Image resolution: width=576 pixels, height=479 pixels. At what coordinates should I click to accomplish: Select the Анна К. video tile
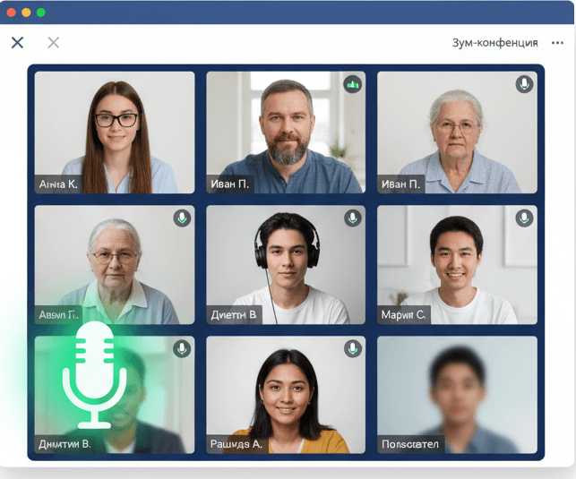click(x=115, y=132)
